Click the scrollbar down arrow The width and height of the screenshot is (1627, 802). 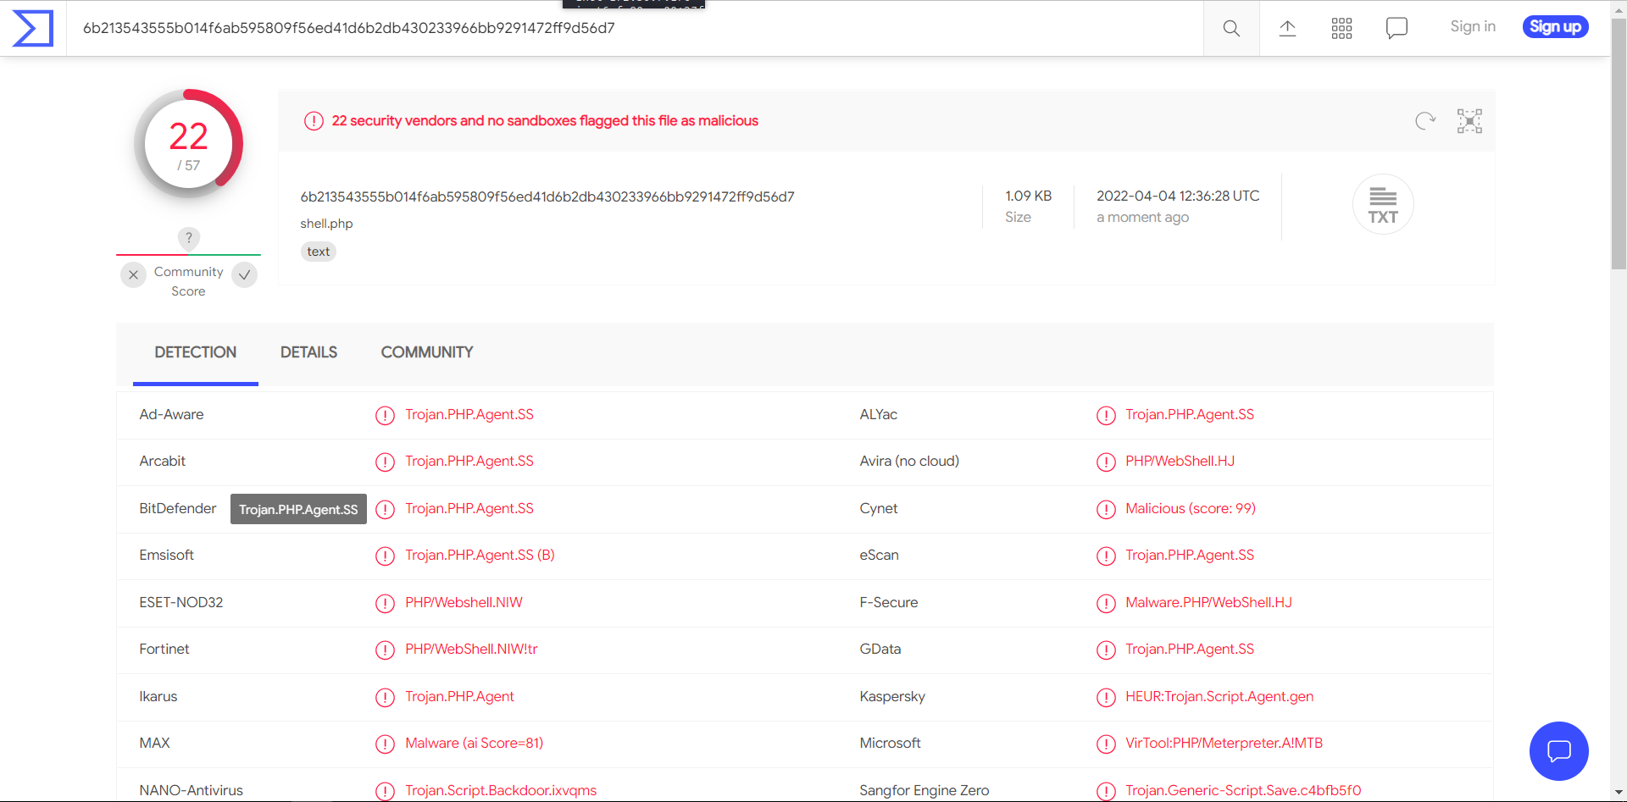point(1619,794)
